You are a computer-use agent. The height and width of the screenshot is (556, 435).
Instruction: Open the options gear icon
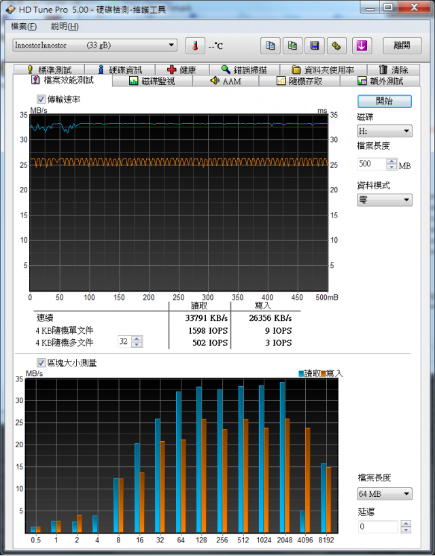click(x=336, y=46)
